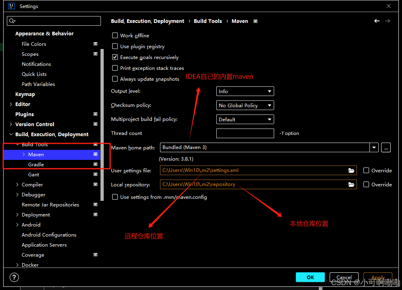Click Build Tools breadcrumb link
Viewport: 402px width, 290px height.
(x=208, y=21)
